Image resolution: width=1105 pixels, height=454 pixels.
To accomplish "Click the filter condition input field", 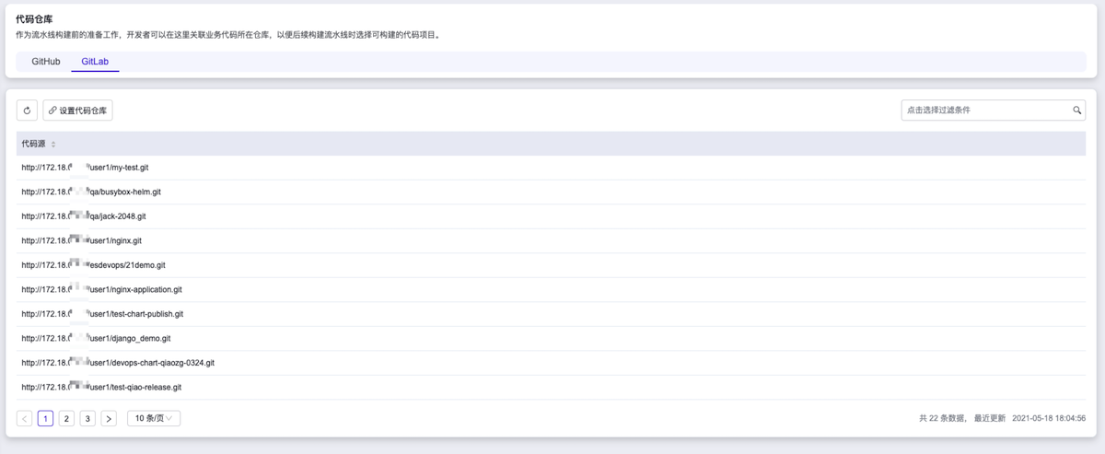I will tap(983, 111).
